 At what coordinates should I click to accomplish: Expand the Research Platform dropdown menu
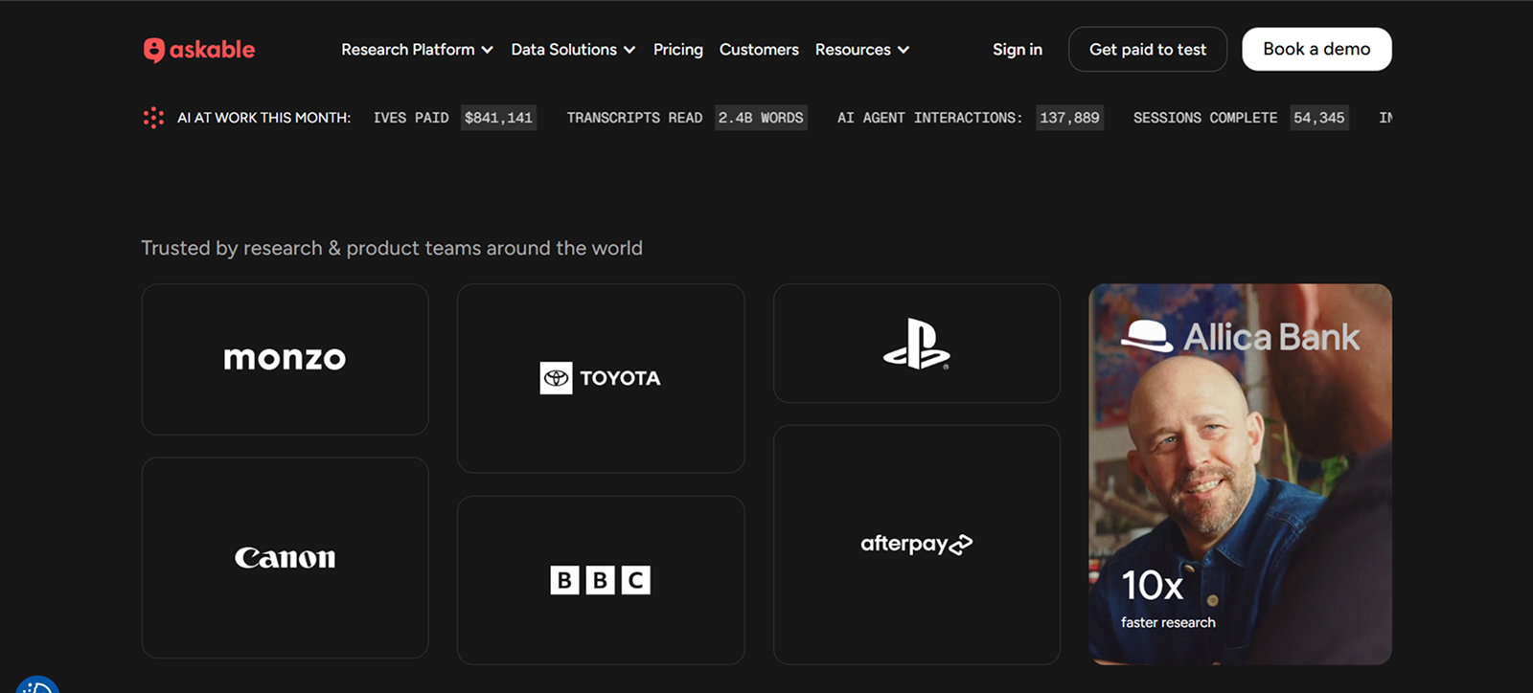click(x=417, y=50)
